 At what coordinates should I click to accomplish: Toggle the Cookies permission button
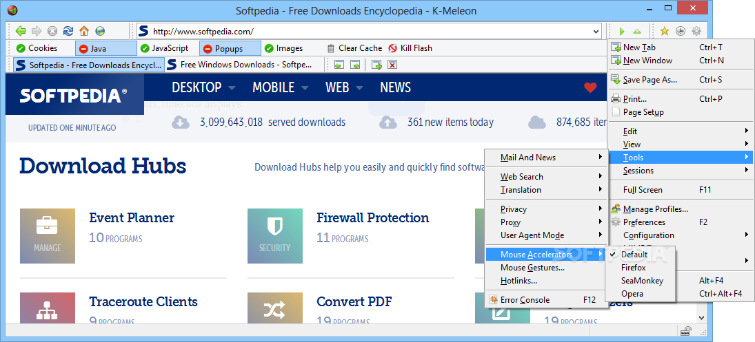point(37,48)
